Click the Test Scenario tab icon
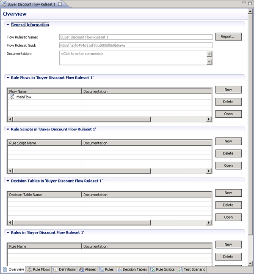 click(x=180, y=269)
